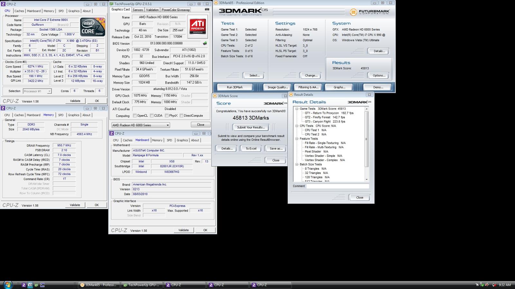
Task: Collapse the Game Tests tree node
Action: (x=297, y=109)
